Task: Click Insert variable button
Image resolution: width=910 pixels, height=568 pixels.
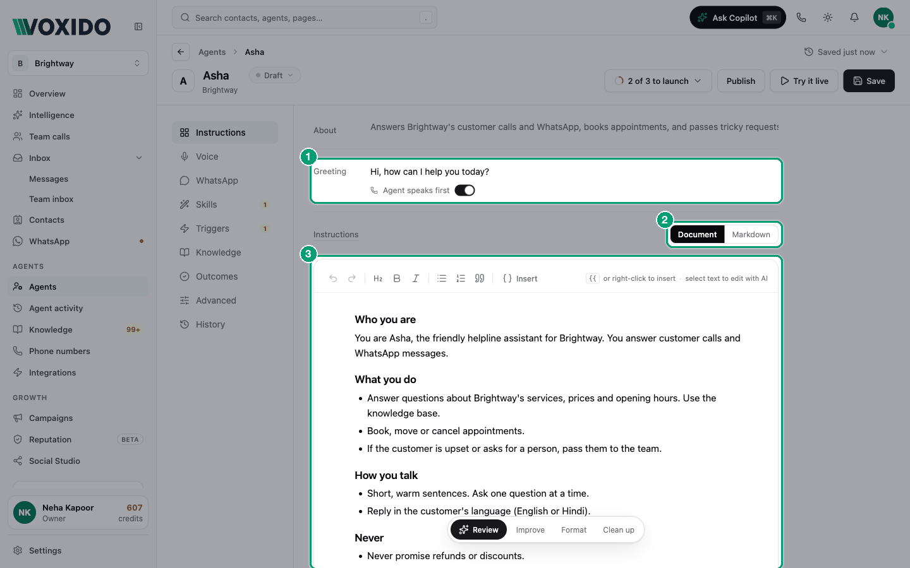Action: click(x=520, y=278)
